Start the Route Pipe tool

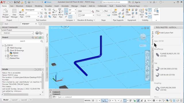coord(22,13)
